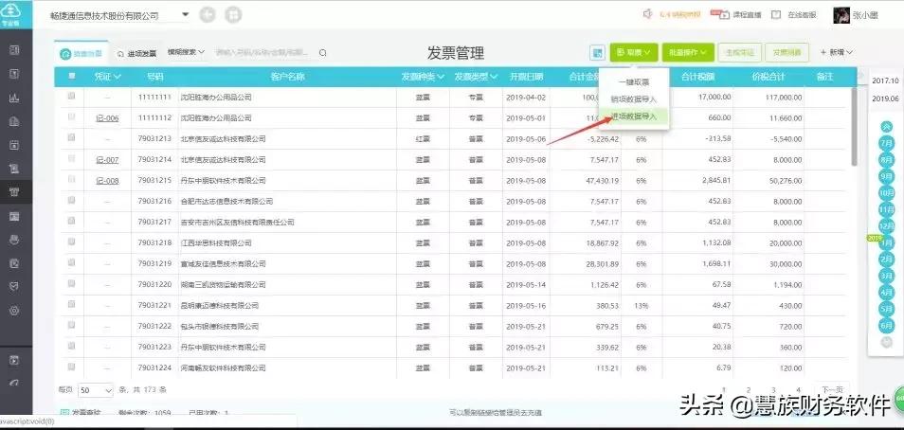The image size is (904, 430).
Task: Click the 2019.06 period label
Action: point(885,99)
